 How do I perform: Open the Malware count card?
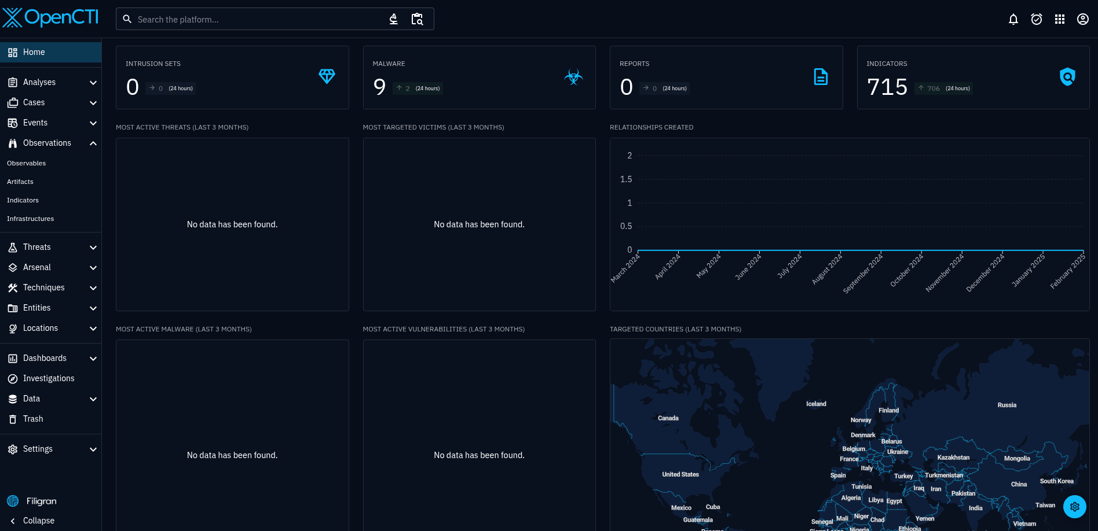click(x=479, y=78)
